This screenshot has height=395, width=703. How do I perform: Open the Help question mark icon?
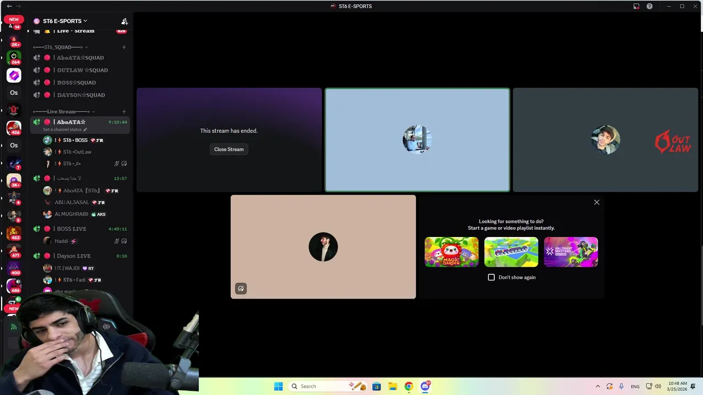(650, 6)
